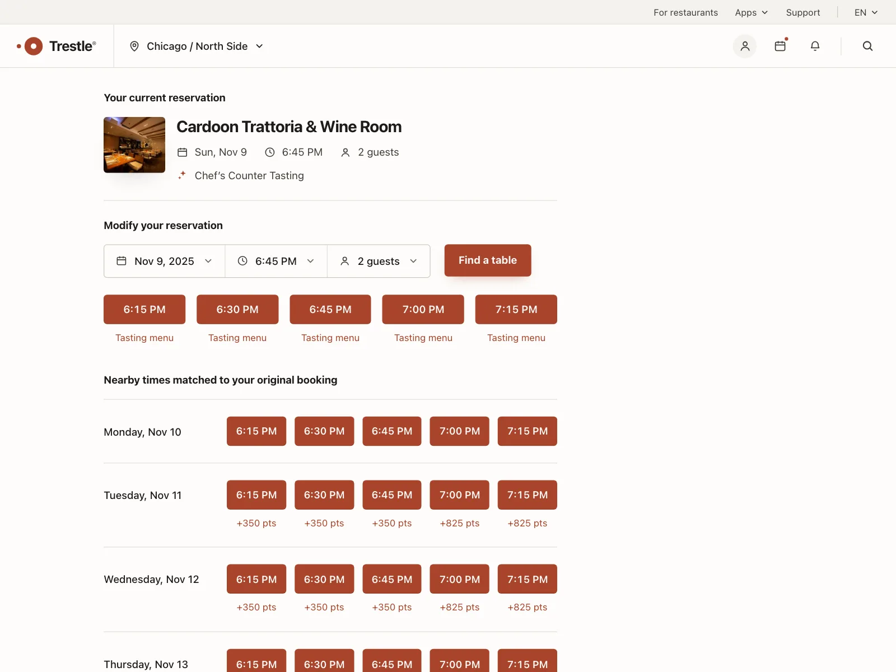Click the Tuesday, Nov 11 row label
Screen dimensions: 896x672
pyautogui.click(x=143, y=496)
